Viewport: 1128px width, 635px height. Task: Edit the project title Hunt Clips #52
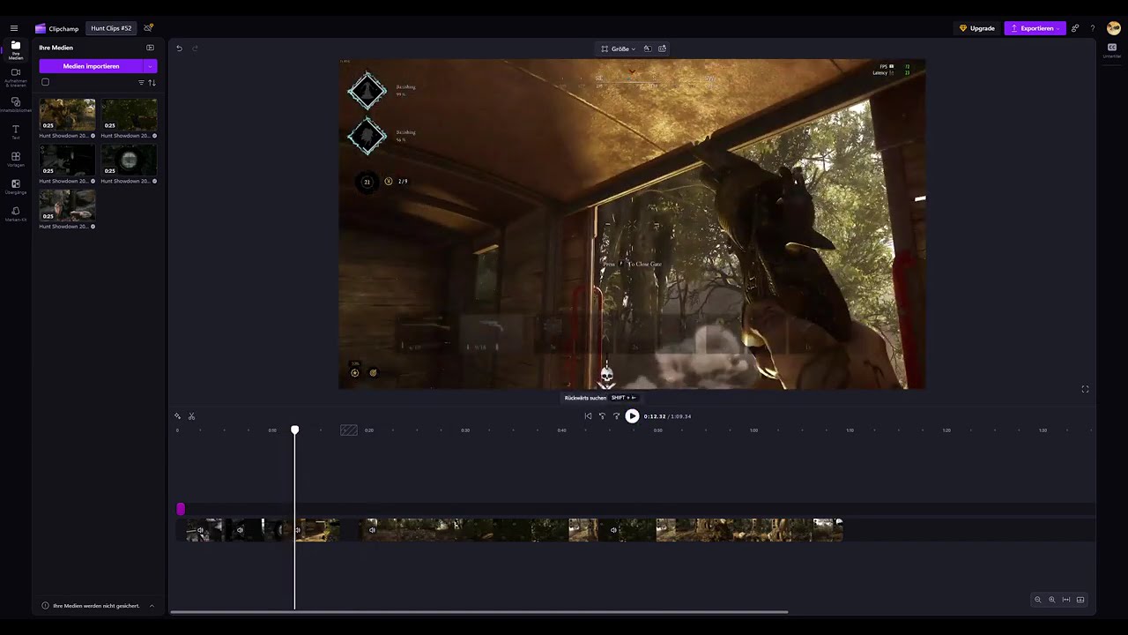(111, 28)
